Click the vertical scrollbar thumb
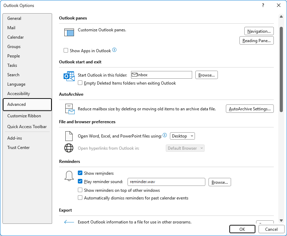Screen dimensions: 287x236 (x=281, y=69)
